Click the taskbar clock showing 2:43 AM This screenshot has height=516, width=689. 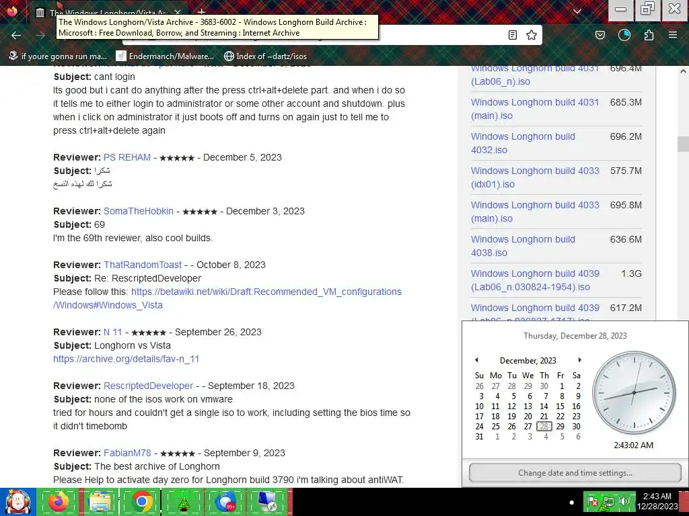pyautogui.click(x=657, y=501)
